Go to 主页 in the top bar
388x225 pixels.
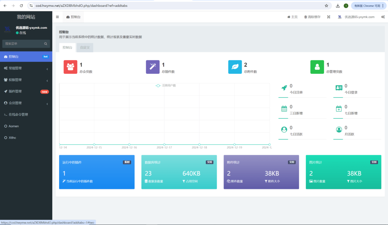[x=292, y=17]
